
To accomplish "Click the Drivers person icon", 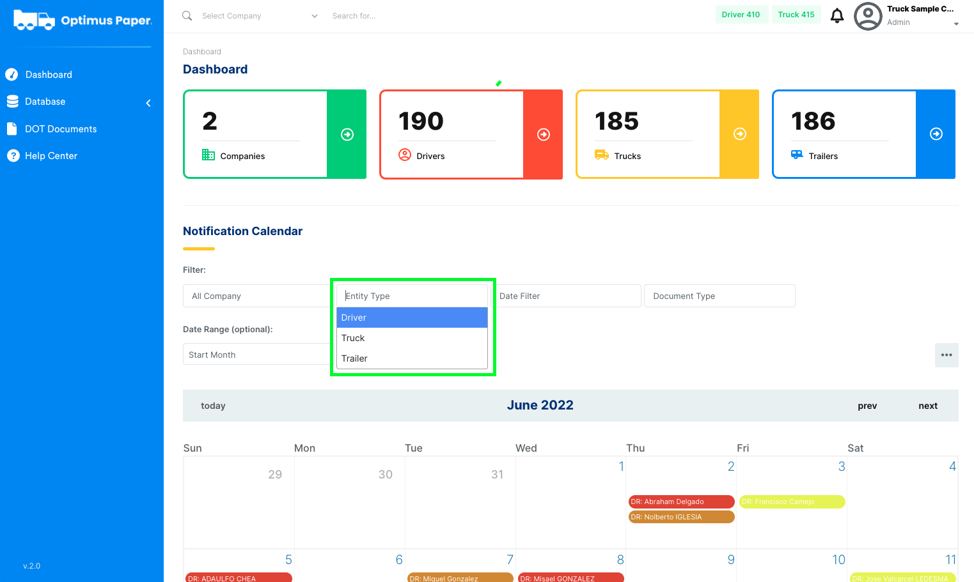I will pyautogui.click(x=405, y=155).
